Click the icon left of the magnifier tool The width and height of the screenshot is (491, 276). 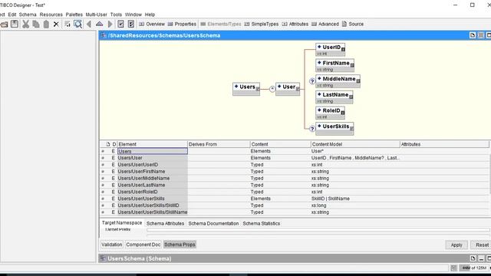click(68, 24)
